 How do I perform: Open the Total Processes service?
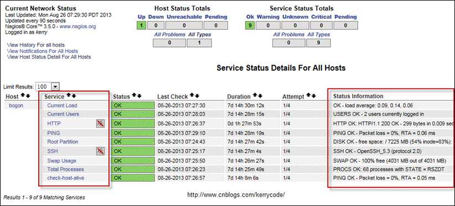click(65, 169)
